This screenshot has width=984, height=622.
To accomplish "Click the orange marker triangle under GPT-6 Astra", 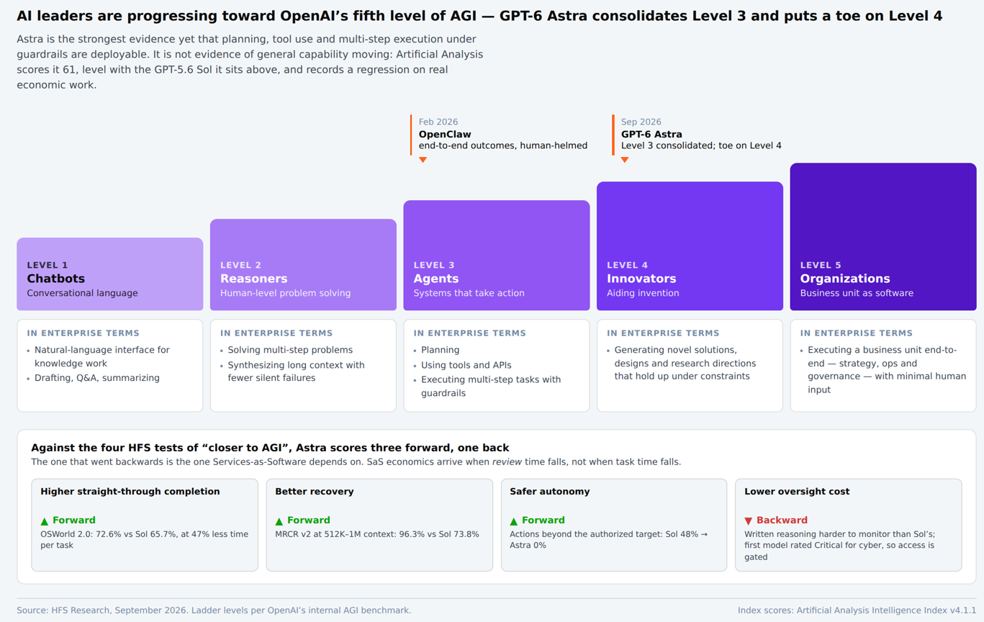I will [625, 160].
